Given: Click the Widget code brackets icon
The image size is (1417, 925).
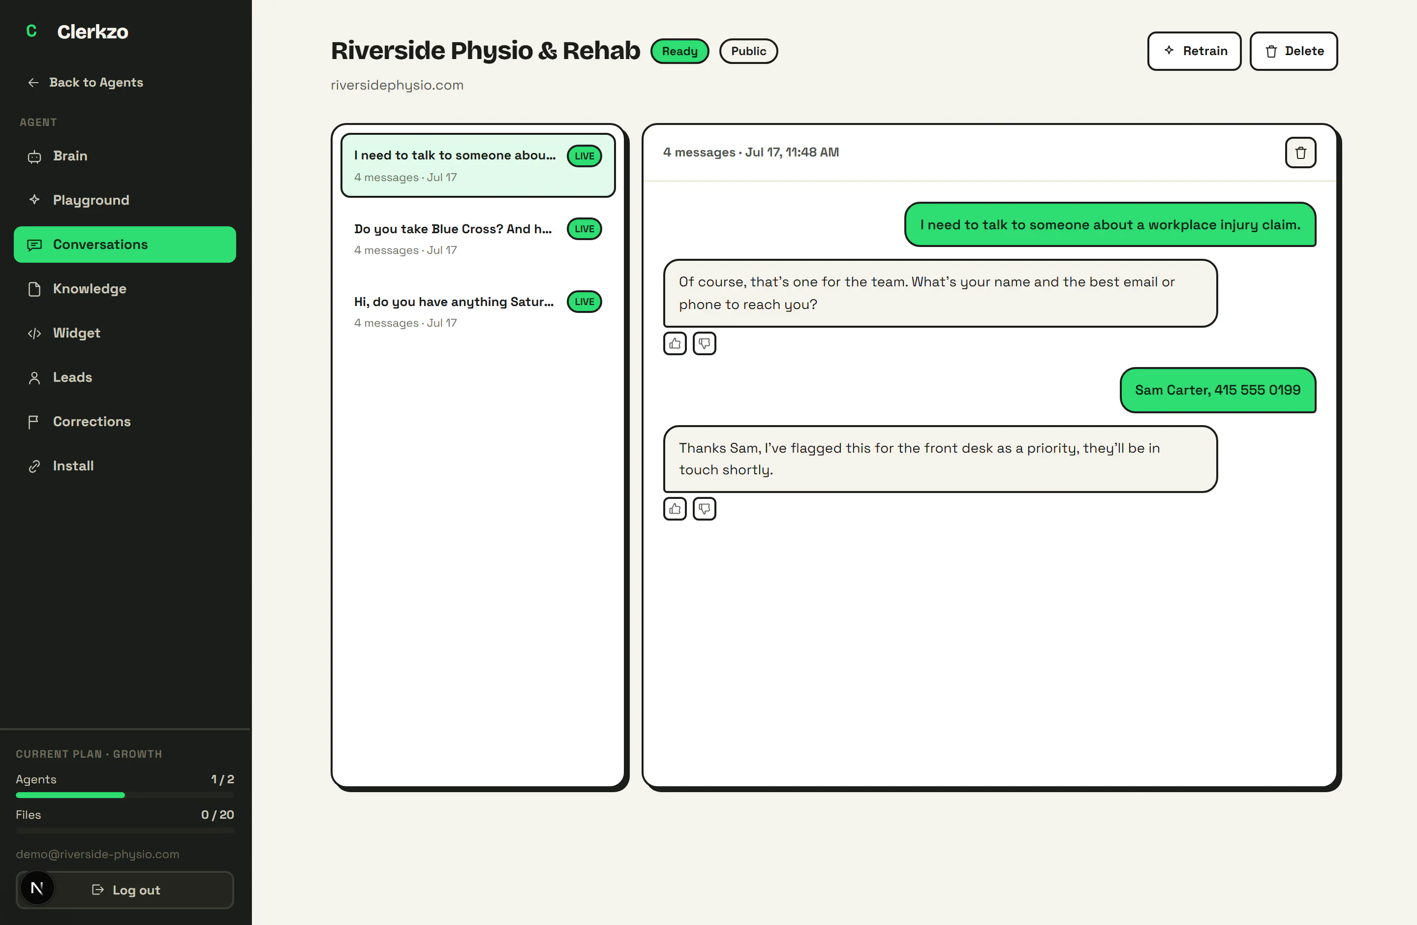Looking at the screenshot, I should point(34,333).
